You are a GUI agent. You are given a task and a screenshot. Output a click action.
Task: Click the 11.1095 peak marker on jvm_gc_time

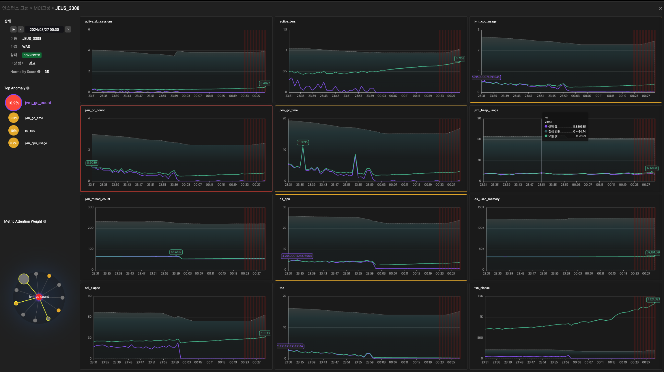303,142
